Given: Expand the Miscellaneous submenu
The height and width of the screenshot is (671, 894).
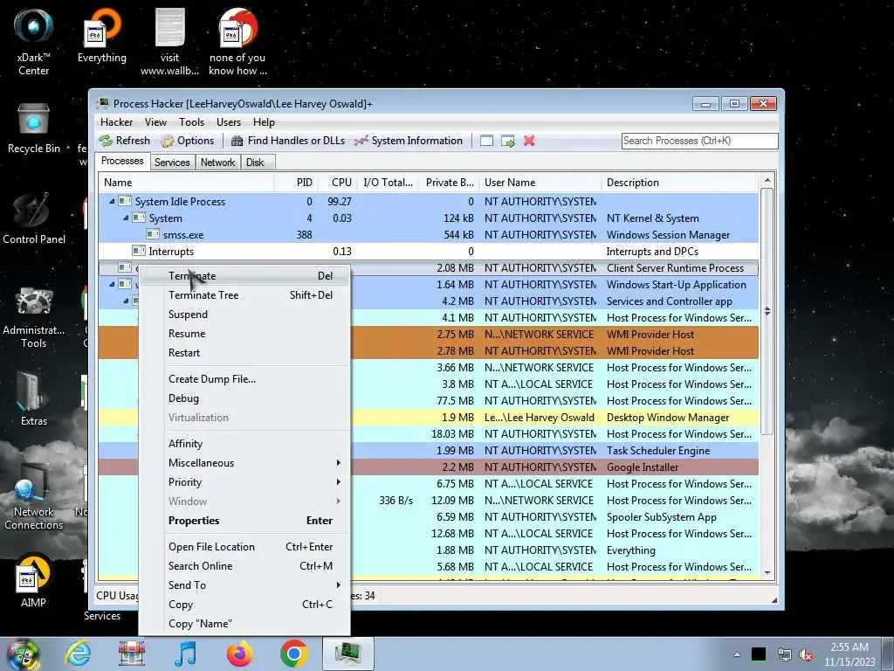Looking at the screenshot, I should pyautogui.click(x=244, y=463).
